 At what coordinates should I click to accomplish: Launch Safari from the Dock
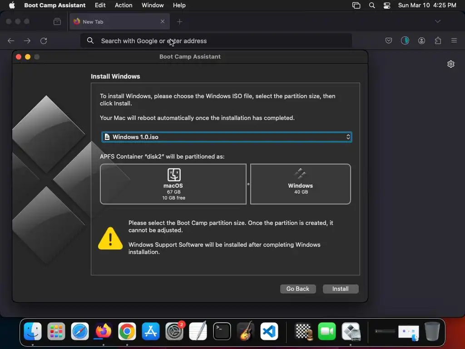(80, 331)
